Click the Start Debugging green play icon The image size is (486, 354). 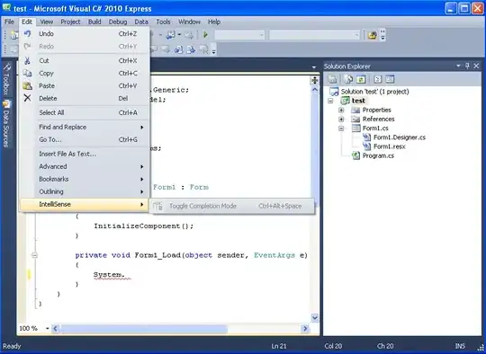[205, 35]
